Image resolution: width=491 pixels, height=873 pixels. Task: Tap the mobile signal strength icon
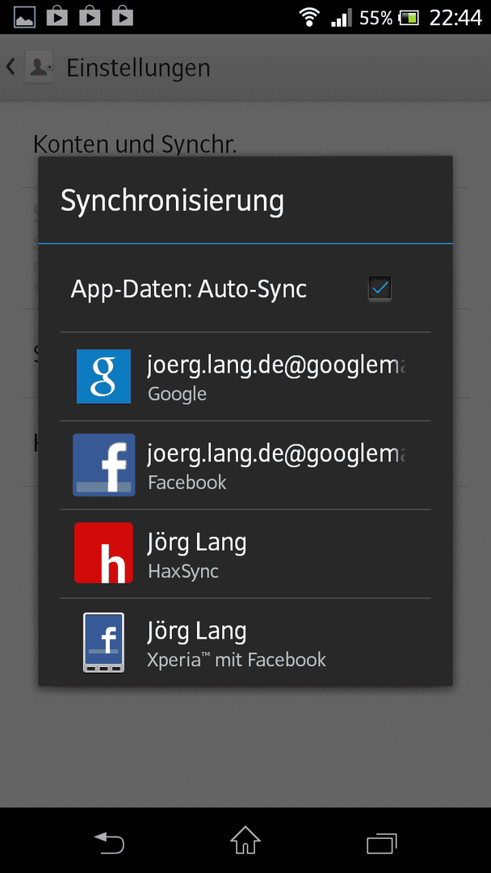pyautogui.click(x=341, y=17)
